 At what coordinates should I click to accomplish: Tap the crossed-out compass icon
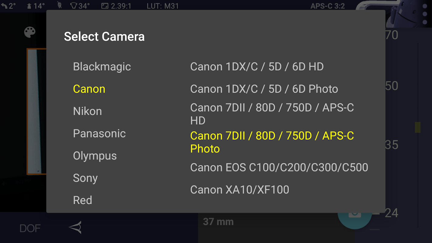coord(60,6)
